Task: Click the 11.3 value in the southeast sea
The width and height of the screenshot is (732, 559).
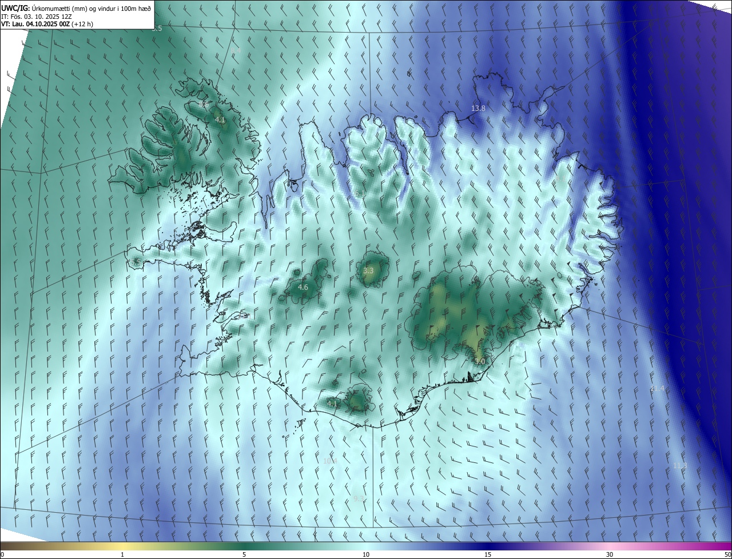Action: [679, 466]
